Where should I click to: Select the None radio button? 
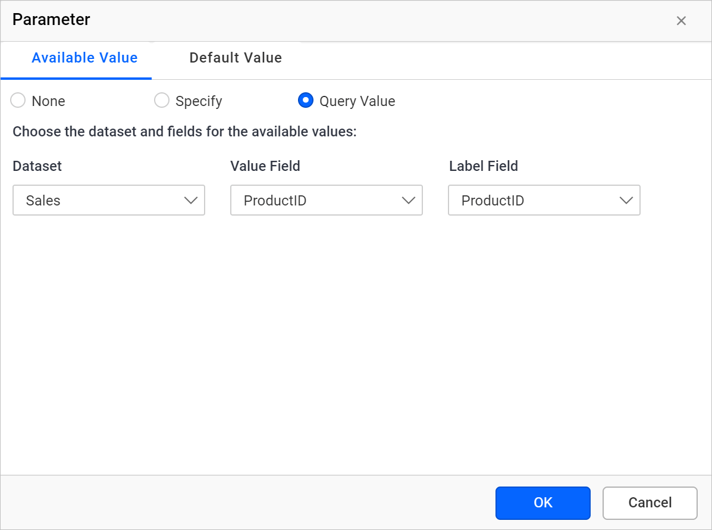click(18, 101)
